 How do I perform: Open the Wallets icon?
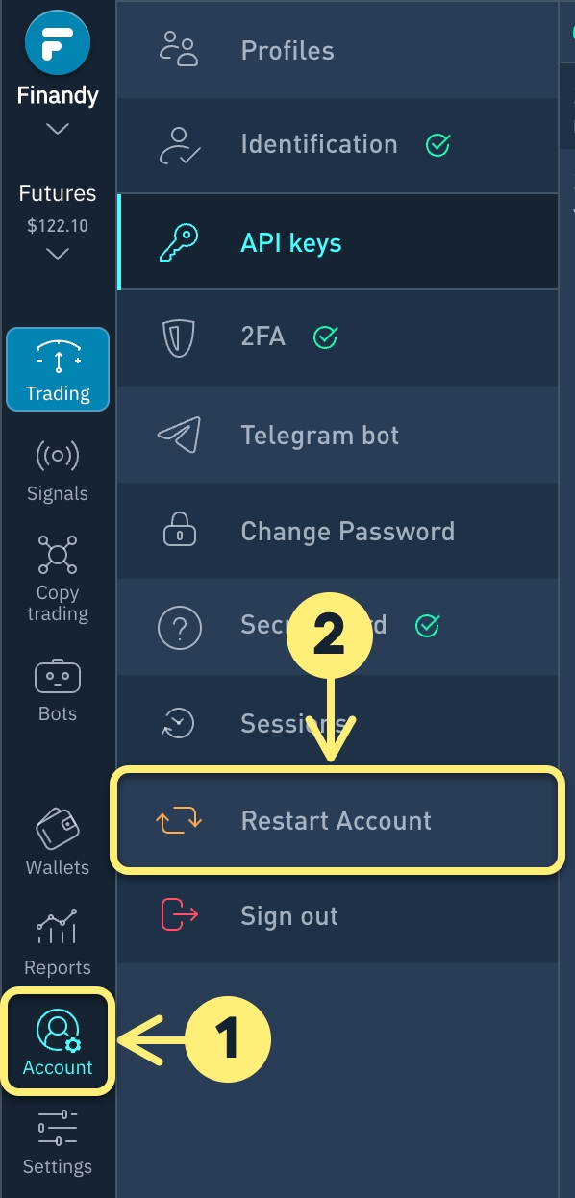[x=58, y=825]
